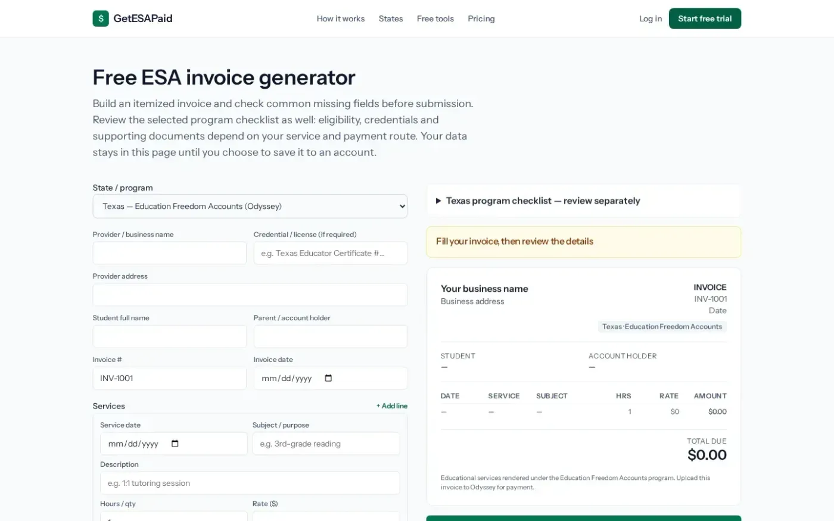
Task: Click the SERVICE column header in preview
Action: click(504, 396)
